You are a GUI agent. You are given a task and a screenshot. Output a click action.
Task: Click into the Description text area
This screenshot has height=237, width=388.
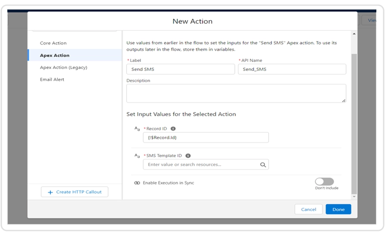coord(236,93)
